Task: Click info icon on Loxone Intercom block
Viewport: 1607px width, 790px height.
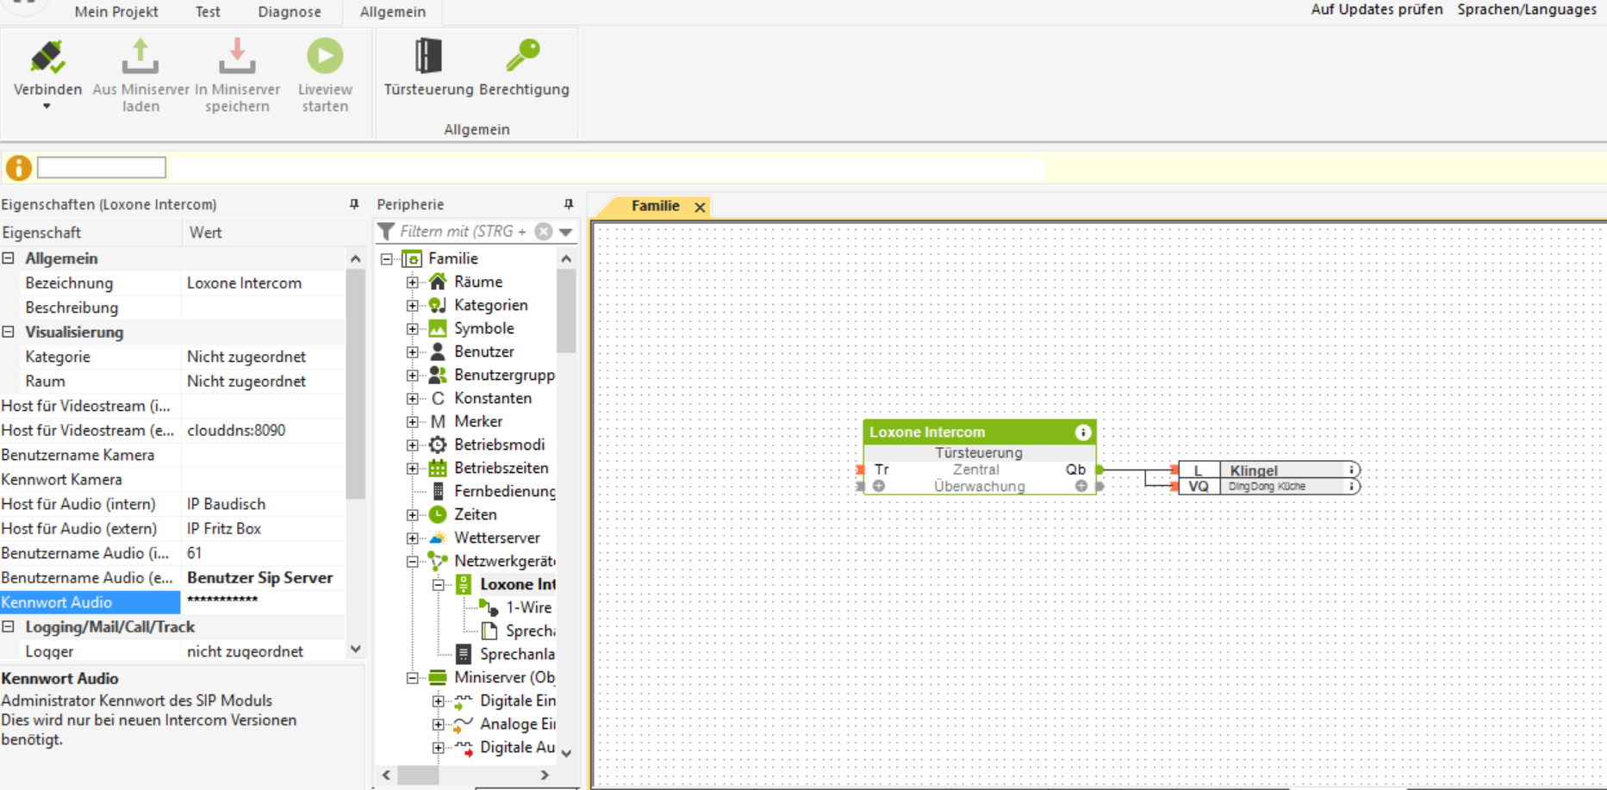Action: (x=1083, y=432)
